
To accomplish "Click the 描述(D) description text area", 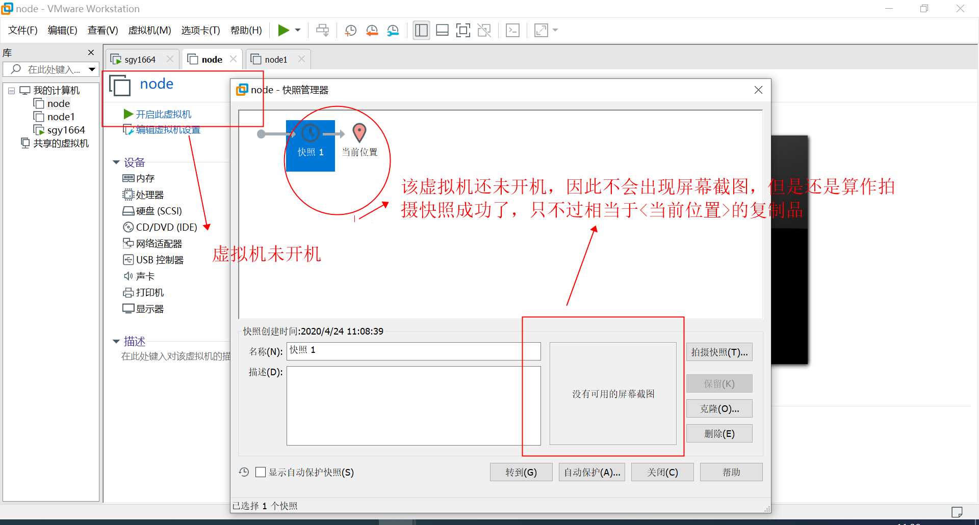I will pyautogui.click(x=414, y=406).
